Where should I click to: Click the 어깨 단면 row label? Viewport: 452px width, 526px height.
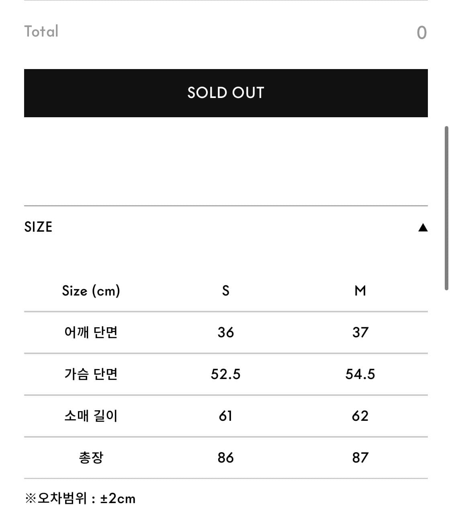coord(91,332)
